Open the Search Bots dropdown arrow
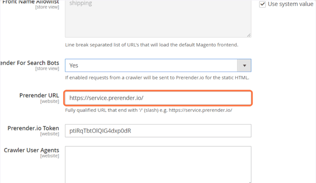 [x=244, y=66]
